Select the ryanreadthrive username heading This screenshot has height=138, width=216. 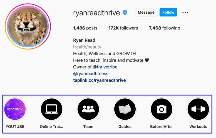[96, 13]
